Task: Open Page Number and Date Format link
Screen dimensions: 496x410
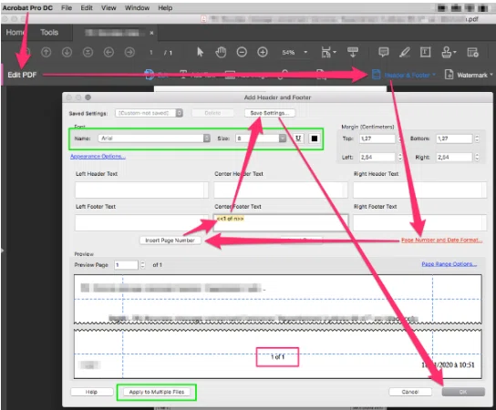Action: (441, 240)
